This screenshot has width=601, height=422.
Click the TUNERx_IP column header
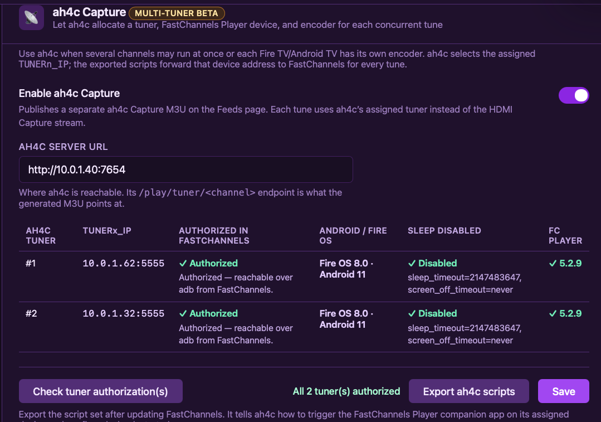pos(107,231)
